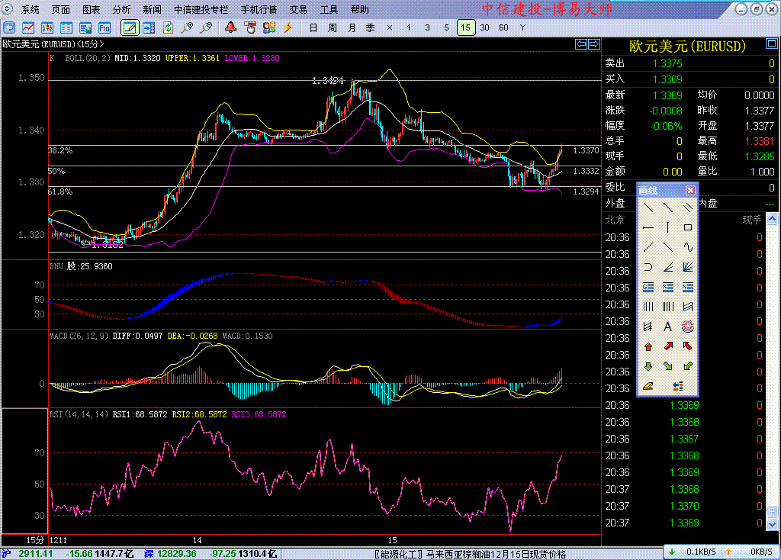Click the lightning bolt toolbar icon

288,27
